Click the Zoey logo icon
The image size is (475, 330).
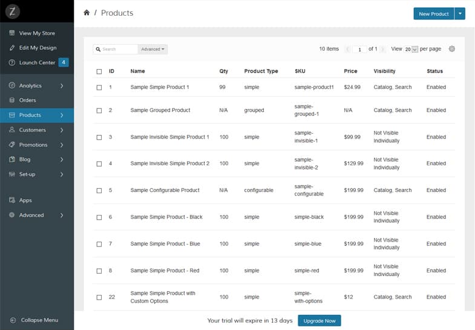(x=13, y=12)
